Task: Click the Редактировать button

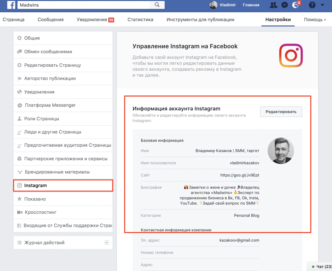Action: pos(281,112)
